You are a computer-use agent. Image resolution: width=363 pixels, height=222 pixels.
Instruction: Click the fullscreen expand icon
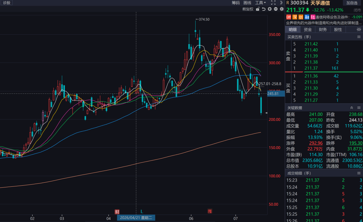tap(273, 3)
